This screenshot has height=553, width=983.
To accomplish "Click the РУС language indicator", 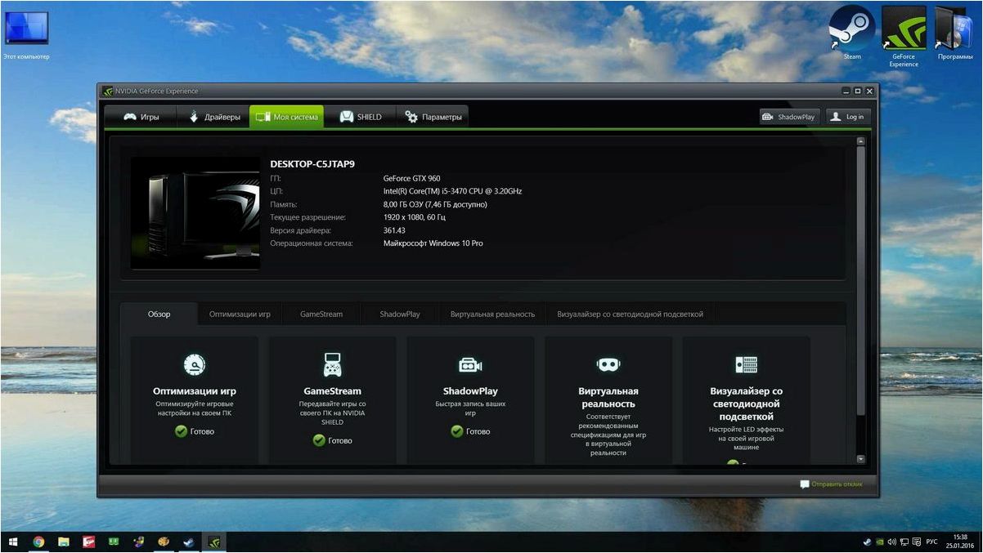I will [x=931, y=542].
